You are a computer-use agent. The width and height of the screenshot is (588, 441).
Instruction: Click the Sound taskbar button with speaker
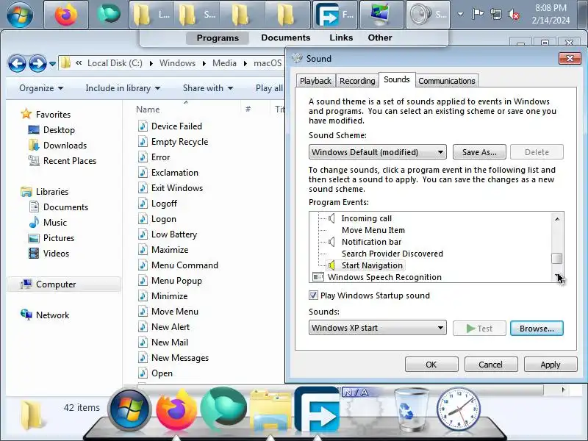(x=428, y=15)
